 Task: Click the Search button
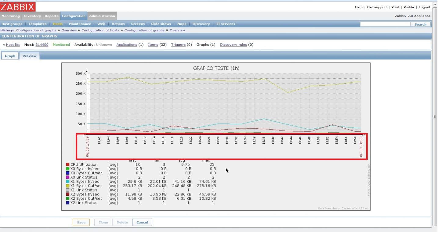pyautogui.click(x=420, y=24)
